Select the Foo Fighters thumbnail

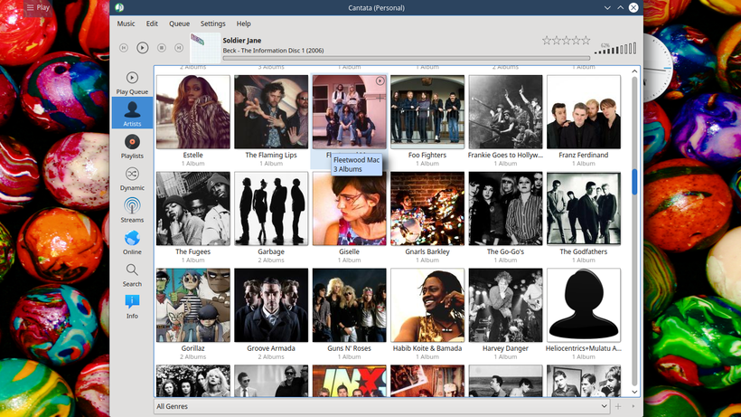[427, 111]
